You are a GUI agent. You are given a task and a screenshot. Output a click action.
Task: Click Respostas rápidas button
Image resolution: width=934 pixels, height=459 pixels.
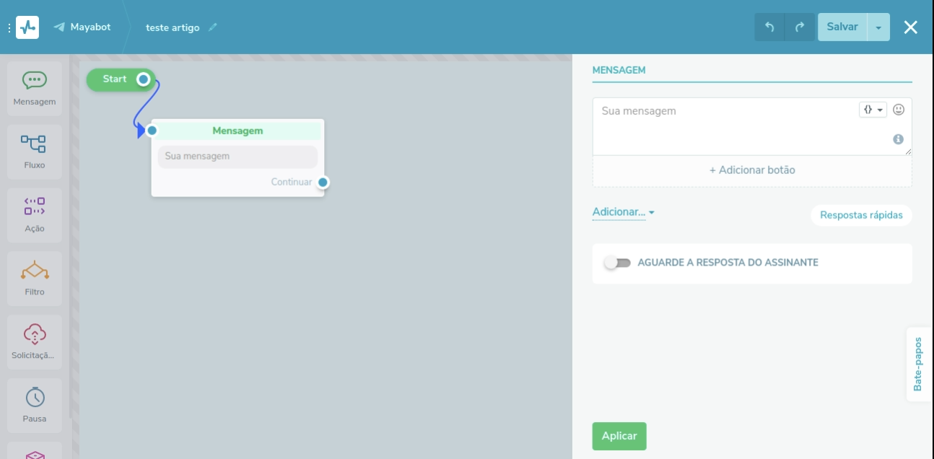pos(861,215)
